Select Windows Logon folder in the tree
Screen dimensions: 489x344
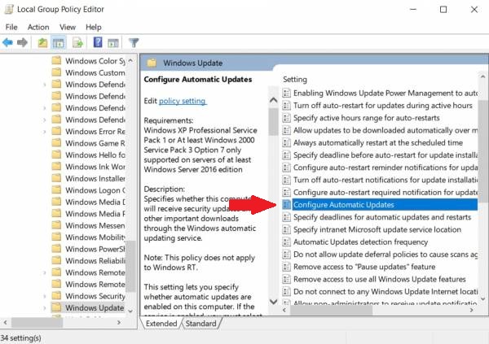pos(88,190)
